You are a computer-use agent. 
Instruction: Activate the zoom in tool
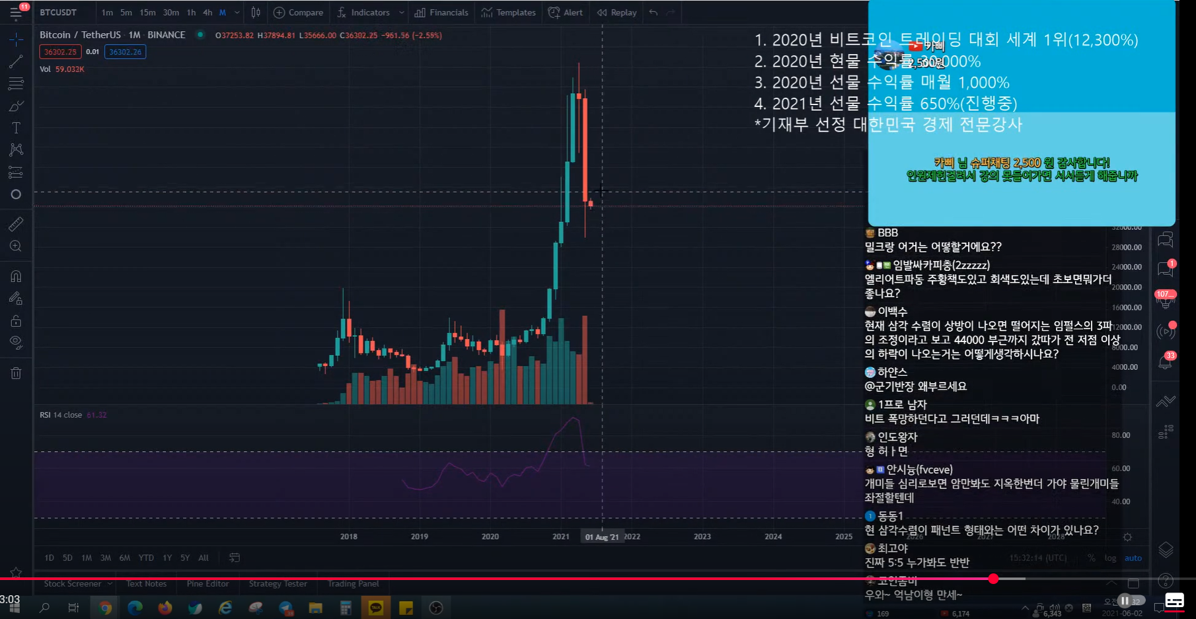tap(16, 246)
